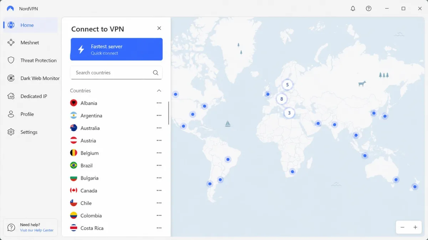Open more options for Brazil

(159, 165)
